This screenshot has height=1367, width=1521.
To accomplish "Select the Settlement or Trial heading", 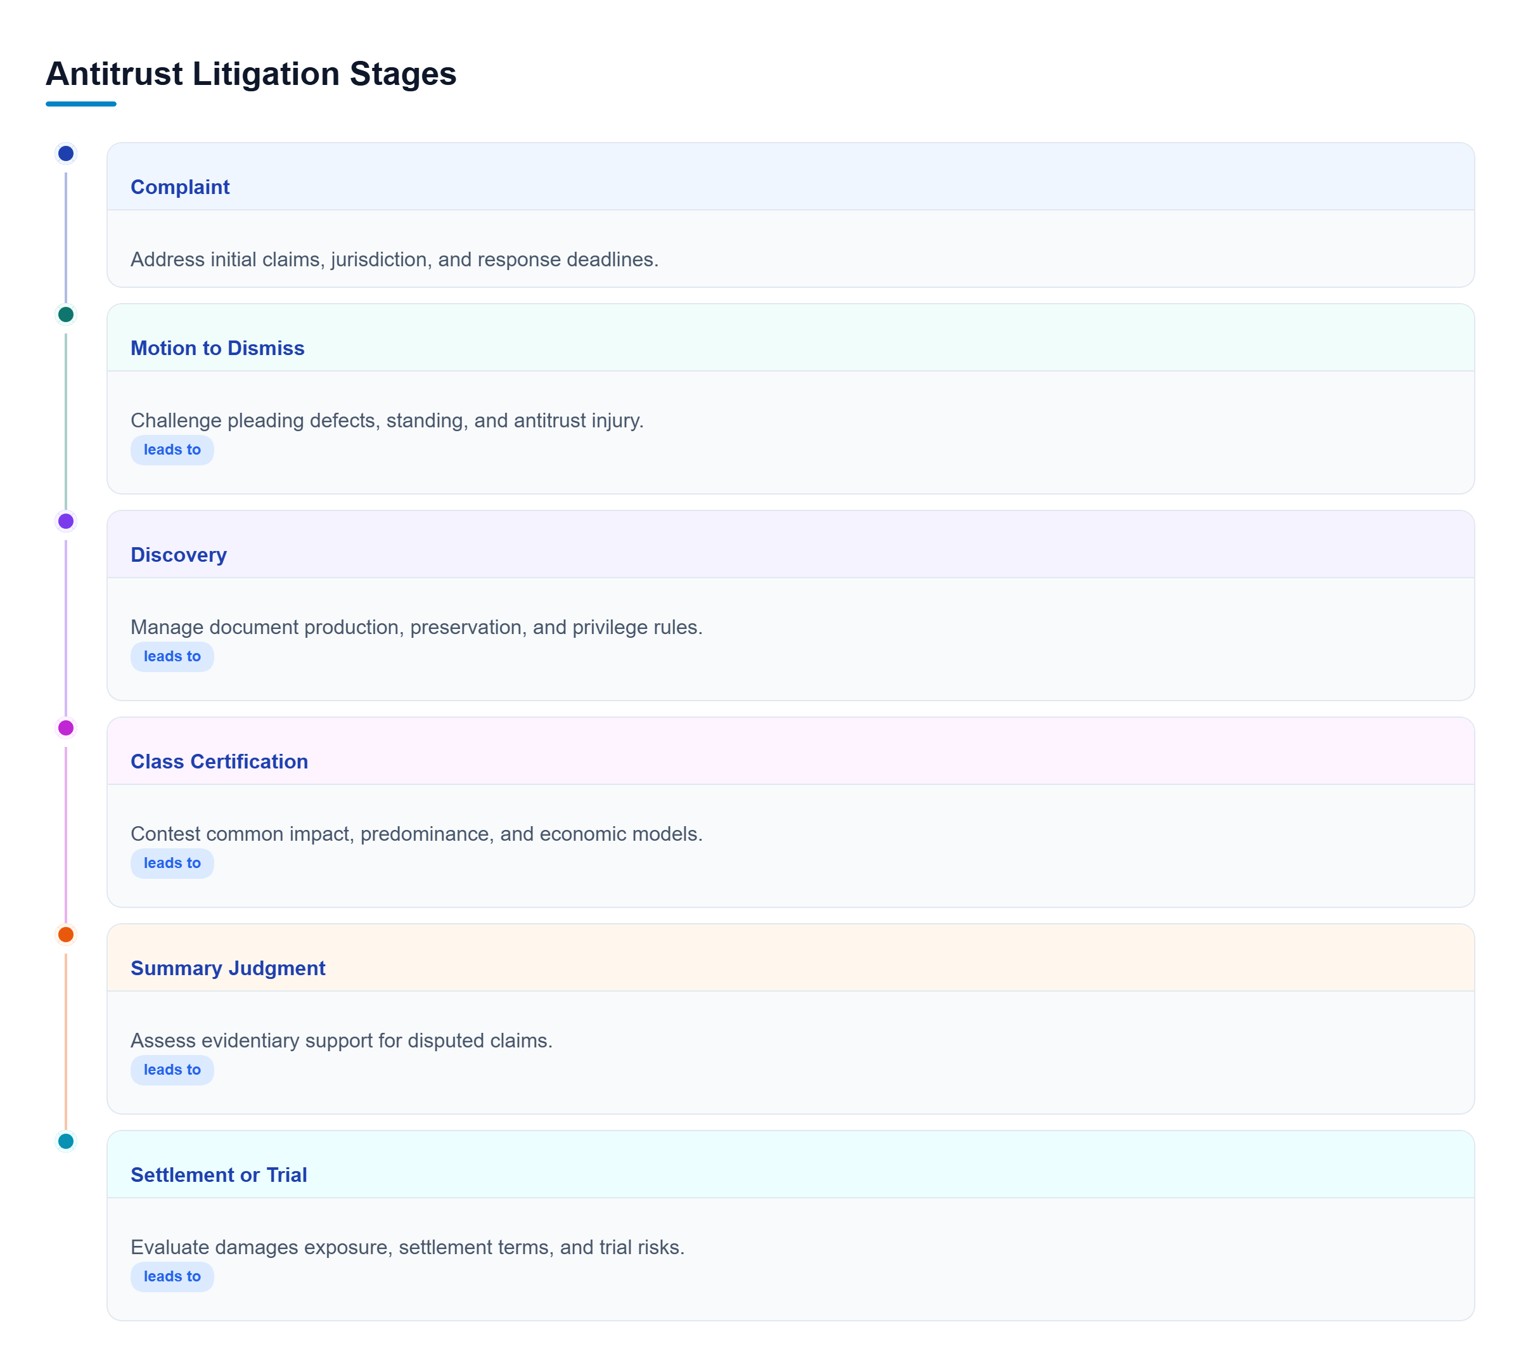I will tap(219, 1174).
